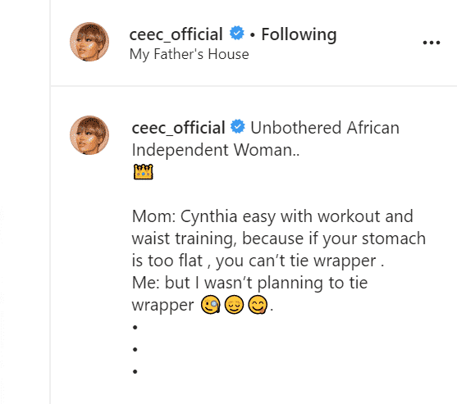Open the caption's ceec_official profile picture
457x404 pixels.
click(x=89, y=135)
